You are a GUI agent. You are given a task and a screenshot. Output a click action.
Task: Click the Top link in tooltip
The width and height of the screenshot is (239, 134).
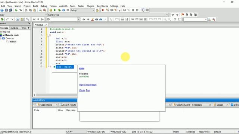(x=88, y=90)
